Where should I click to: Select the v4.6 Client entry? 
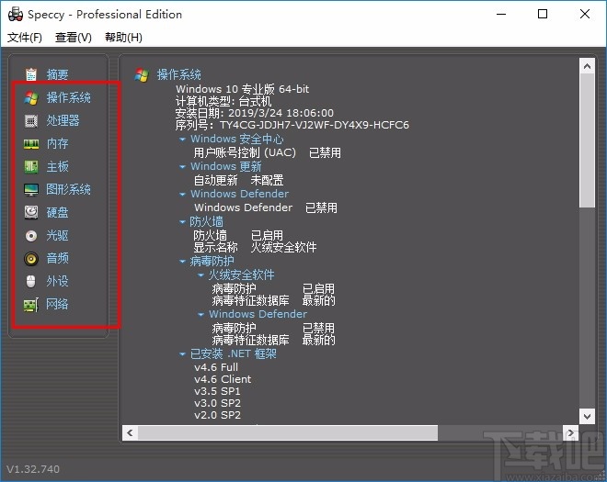(x=223, y=379)
